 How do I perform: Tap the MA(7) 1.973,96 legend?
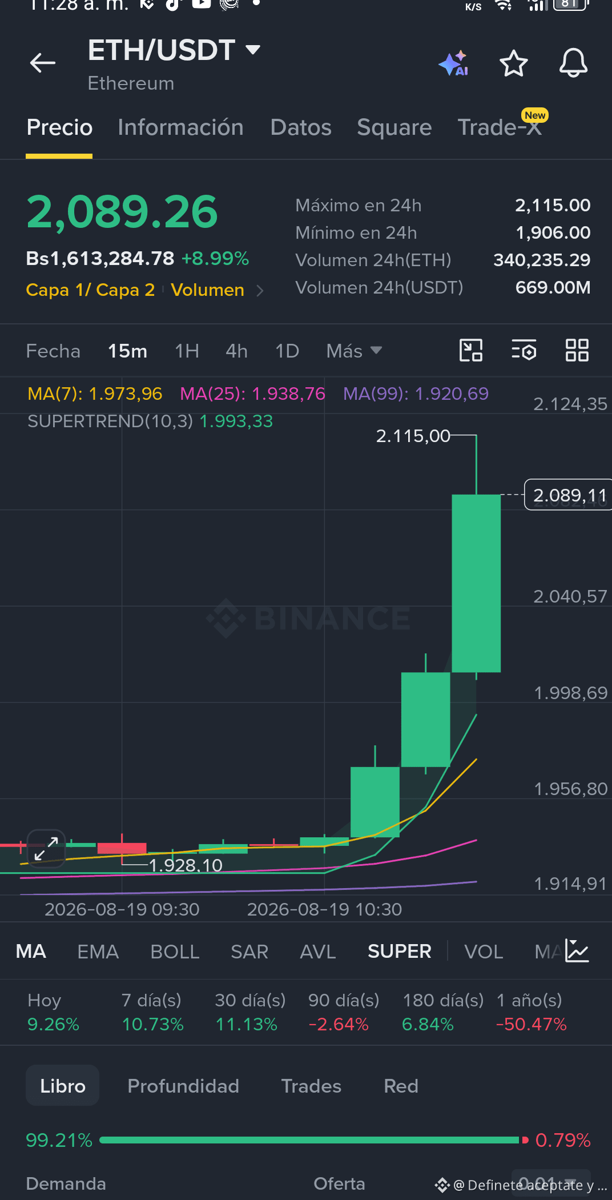click(95, 394)
